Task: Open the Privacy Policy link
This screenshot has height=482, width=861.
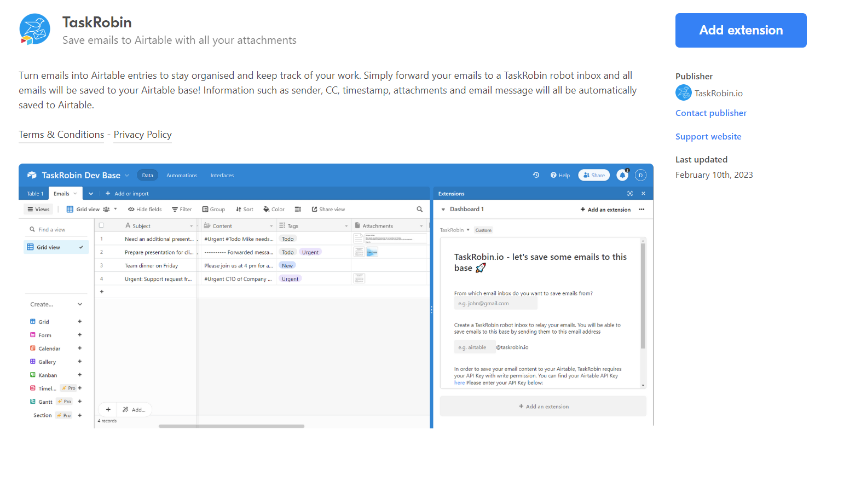Action: pos(142,135)
